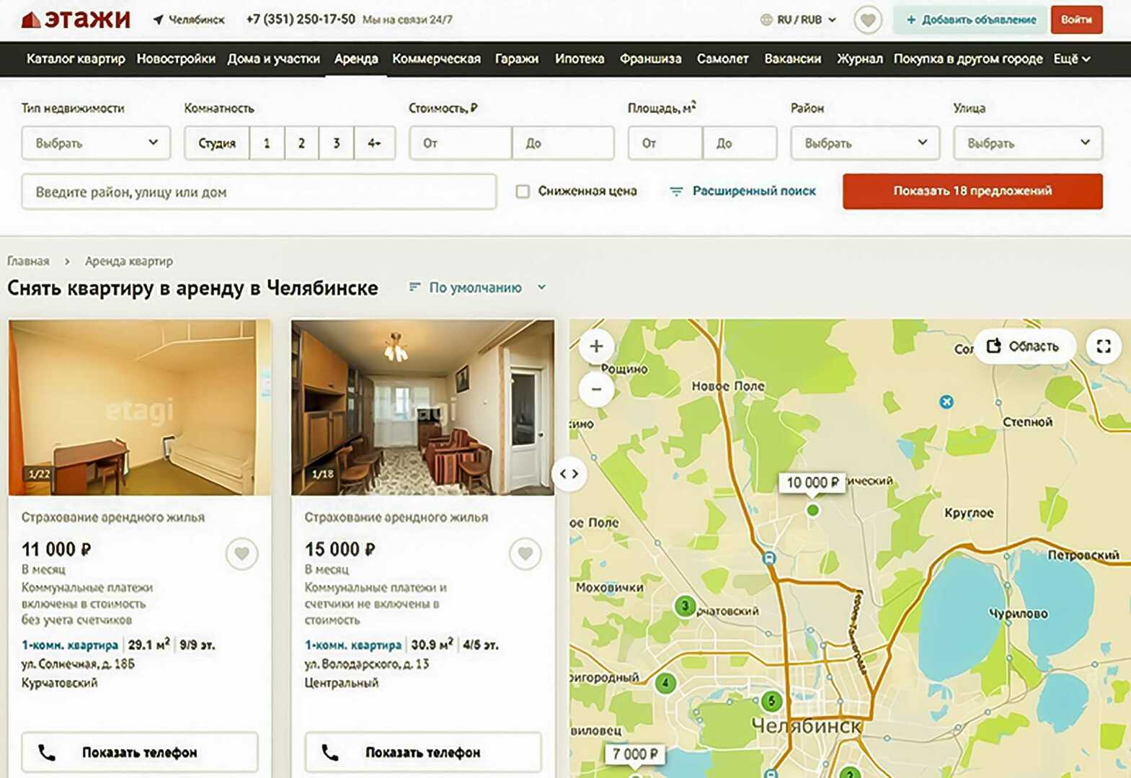Image resolution: width=1131 pixels, height=778 pixels.
Task: Click the Этажи logo
Action: (76, 19)
